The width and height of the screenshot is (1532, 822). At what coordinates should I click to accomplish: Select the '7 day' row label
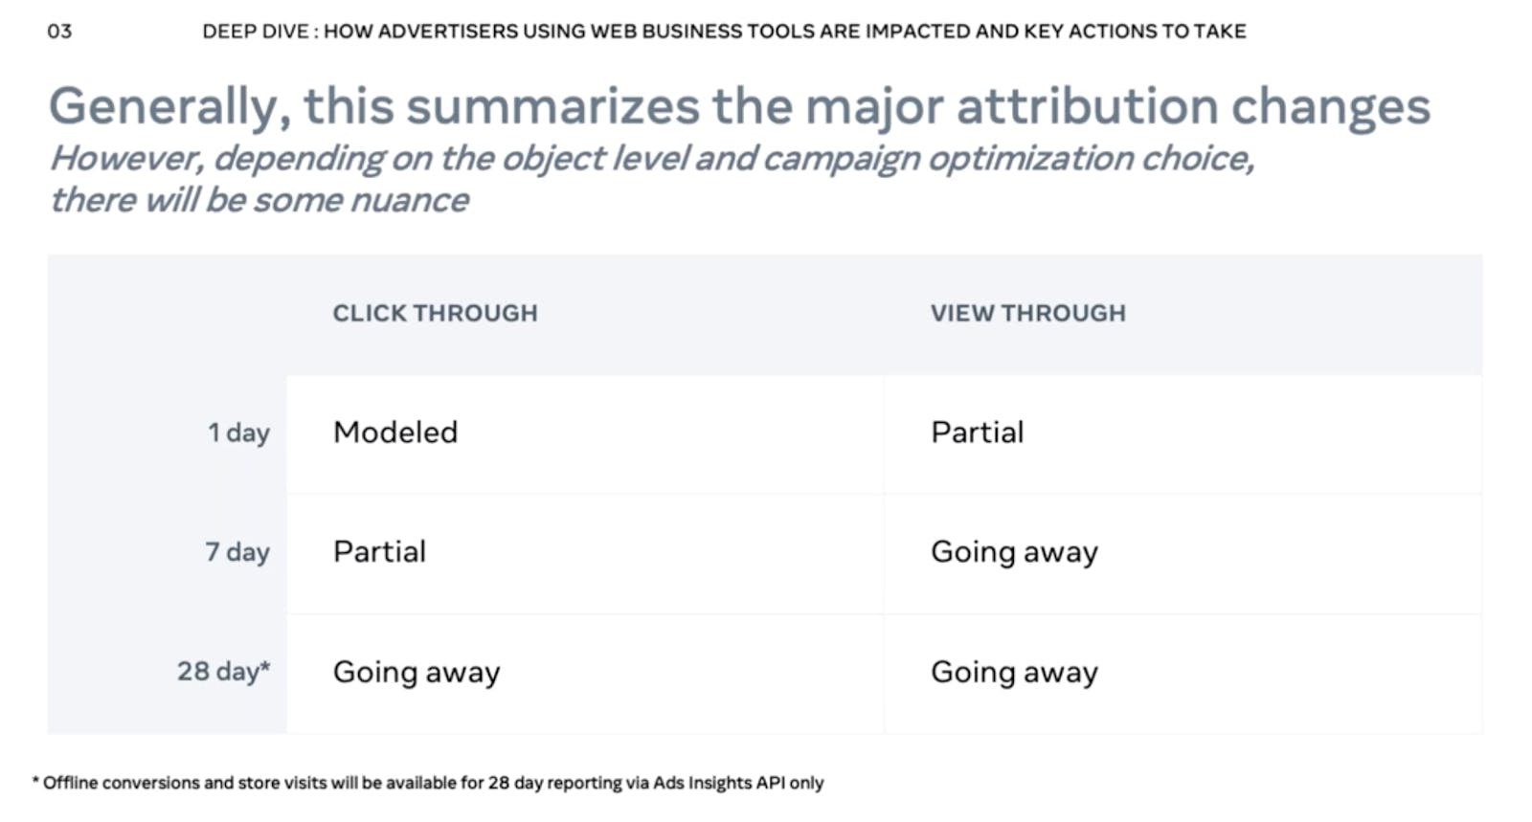pos(237,552)
